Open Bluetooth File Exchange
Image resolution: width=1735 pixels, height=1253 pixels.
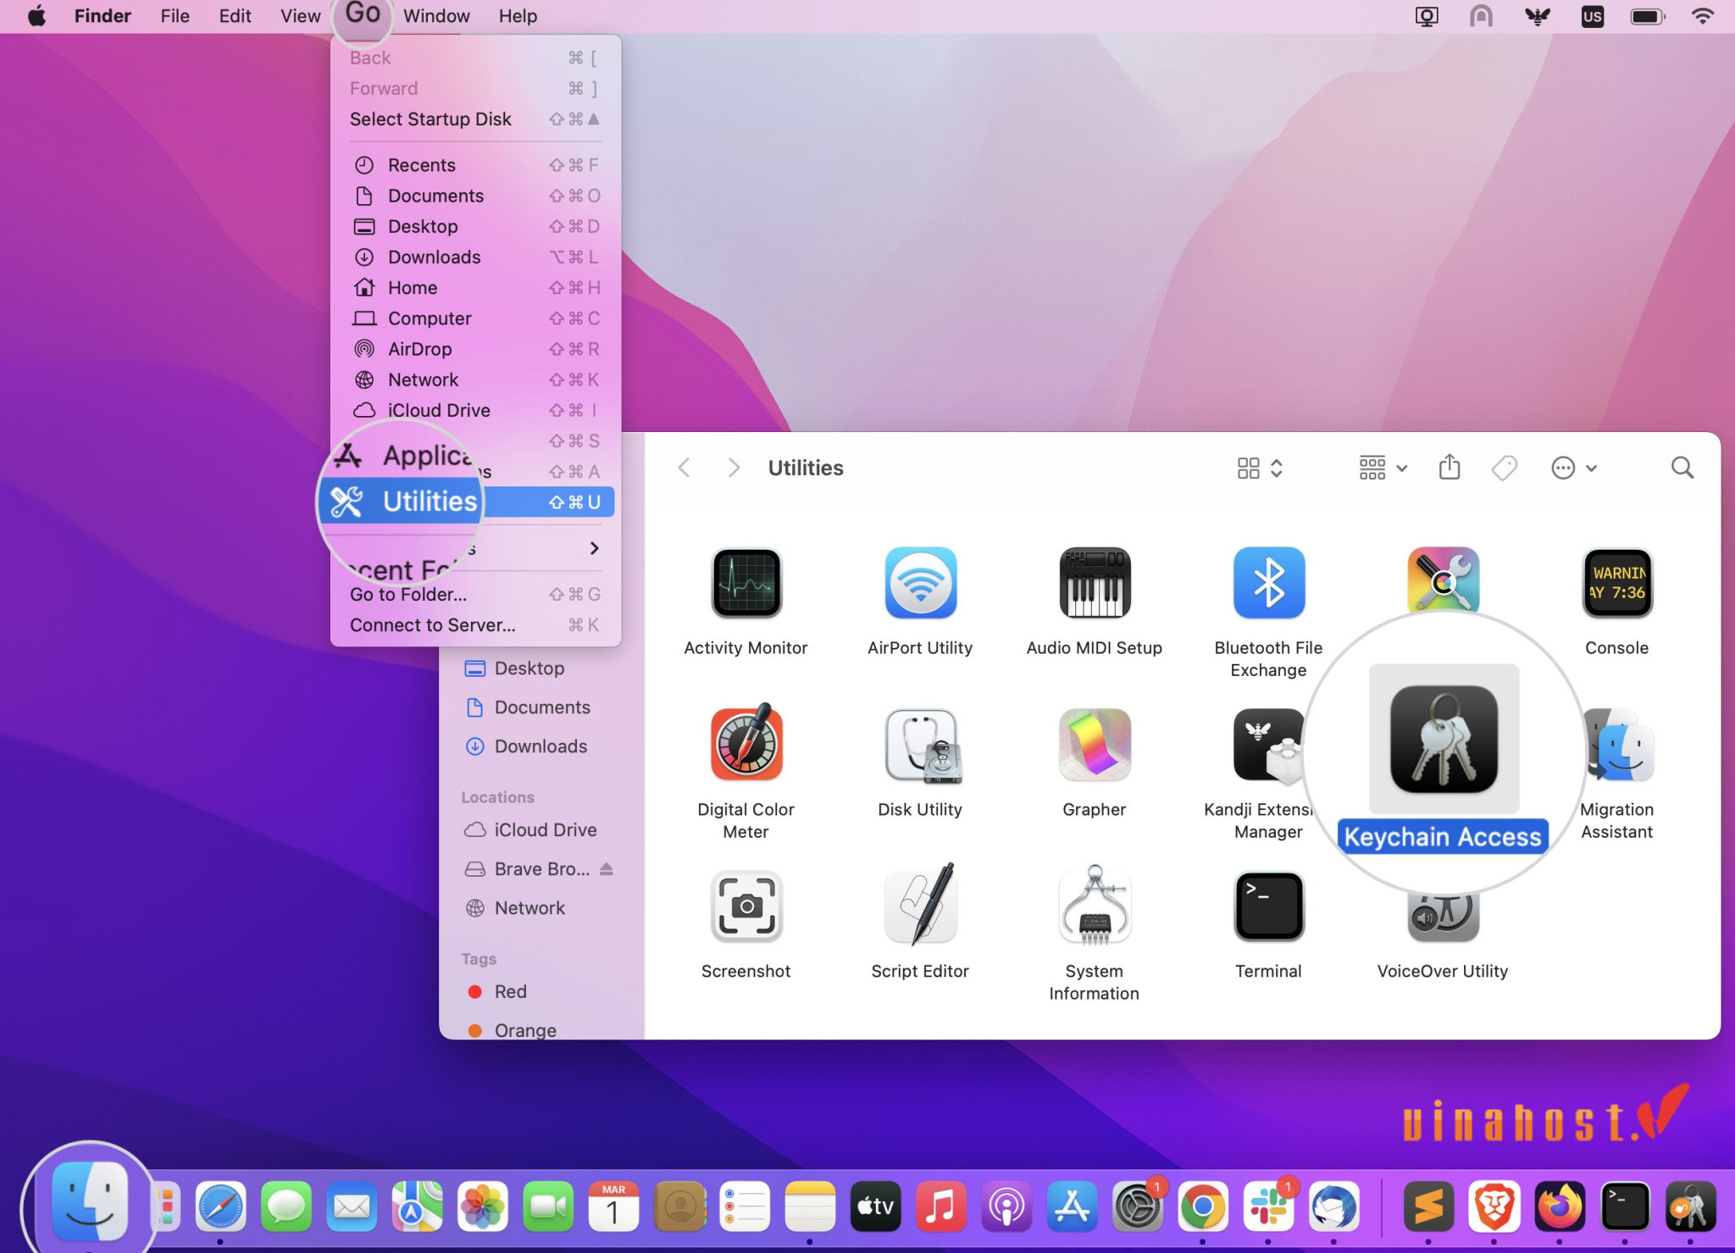(1268, 583)
